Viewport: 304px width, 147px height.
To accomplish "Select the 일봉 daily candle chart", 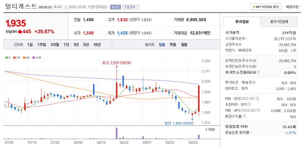I will tap(162, 45).
